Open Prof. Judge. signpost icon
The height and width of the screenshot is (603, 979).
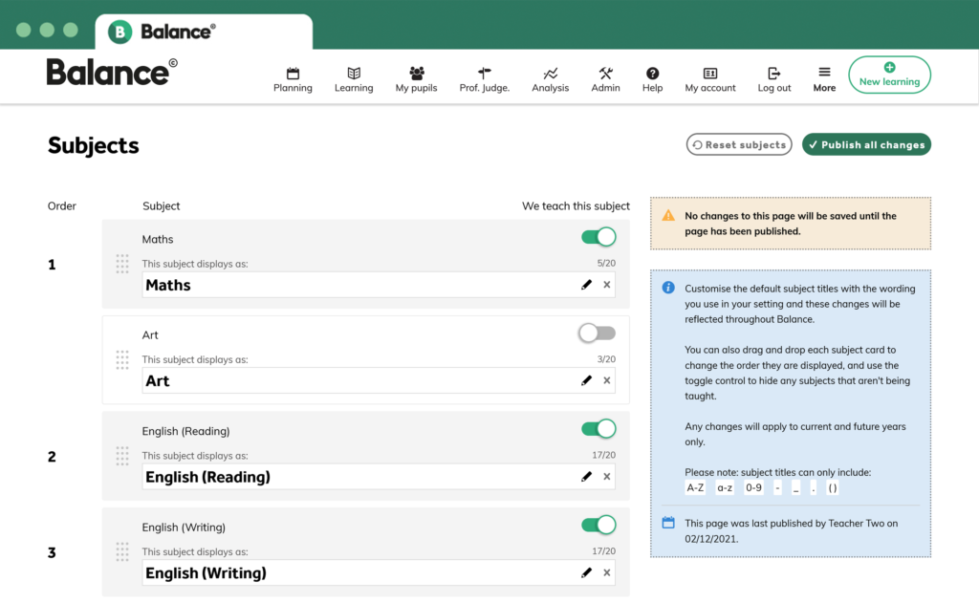(485, 73)
